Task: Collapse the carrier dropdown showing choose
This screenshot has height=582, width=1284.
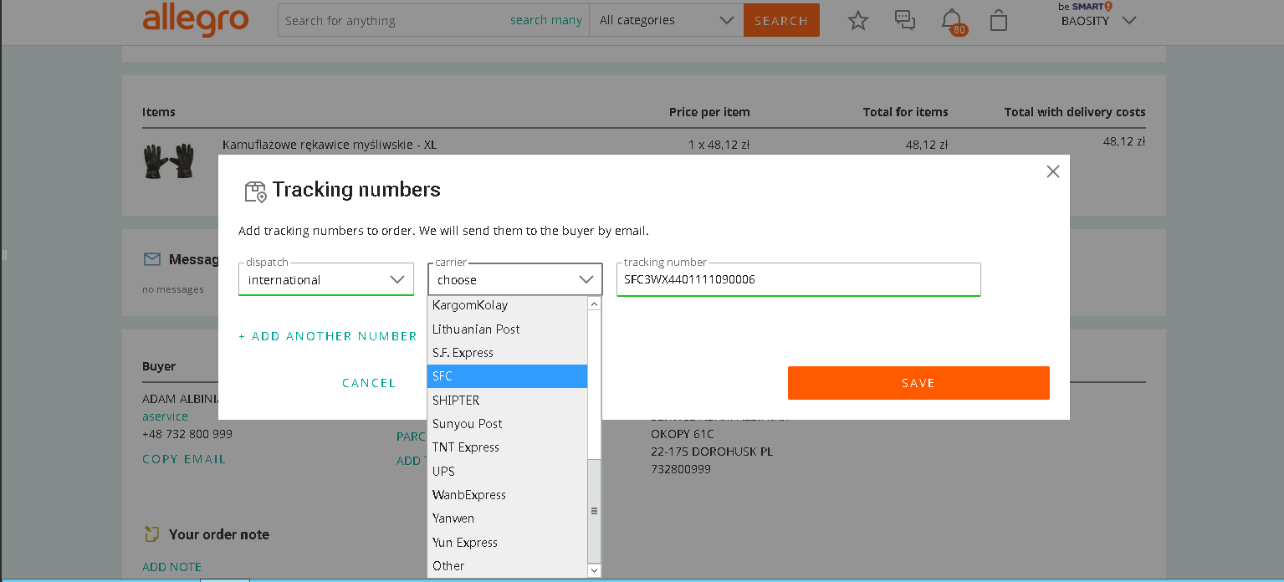Action: coord(514,280)
